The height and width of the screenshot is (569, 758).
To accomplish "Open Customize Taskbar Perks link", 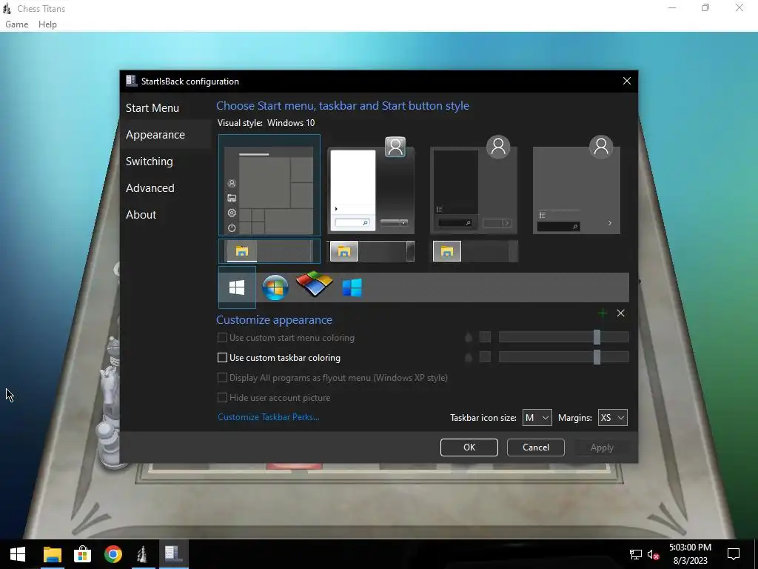I will [268, 417].
